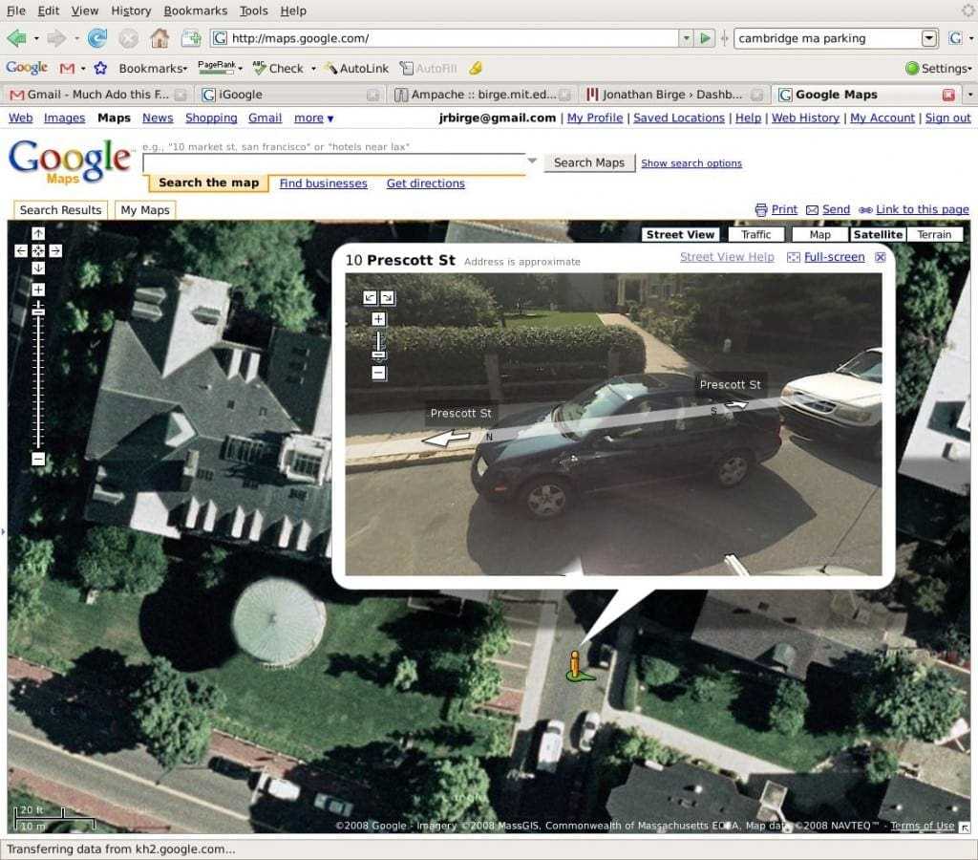Screen dimensions: 978x860
Task: Click the map zoom out minus button
Action: point(38,460)
